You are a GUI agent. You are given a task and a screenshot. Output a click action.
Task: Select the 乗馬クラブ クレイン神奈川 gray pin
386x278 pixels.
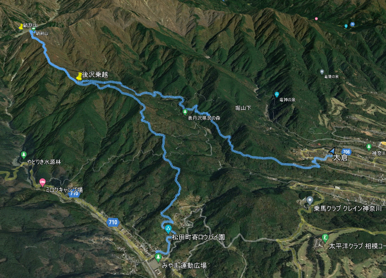click(x=310, y=201)
